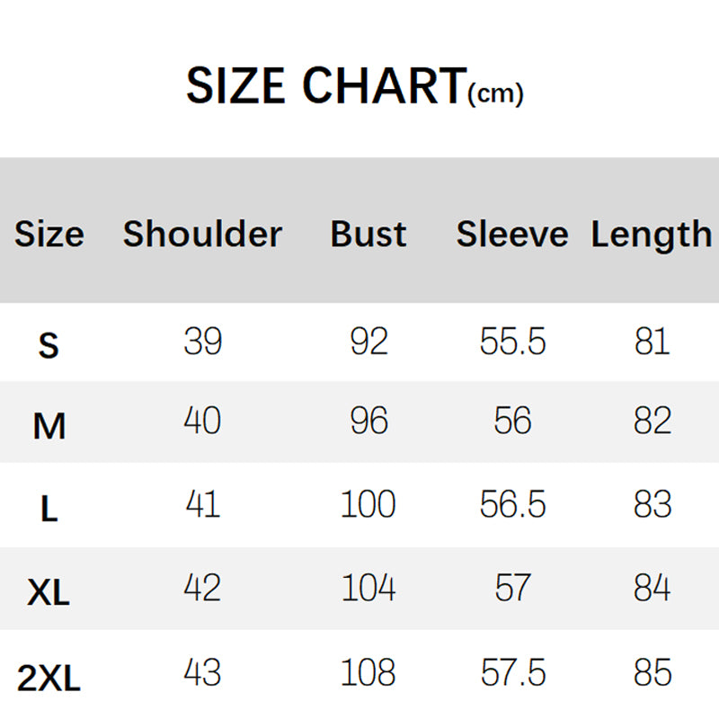
Task: Click the Shoulder column header
Action: [x=202, y=235]
